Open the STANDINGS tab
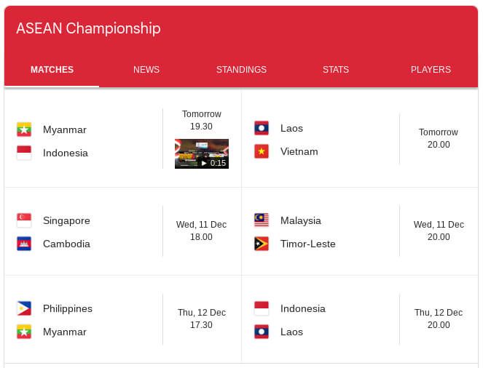The height and width of the screenshot is (368, 483). point(241,70)
